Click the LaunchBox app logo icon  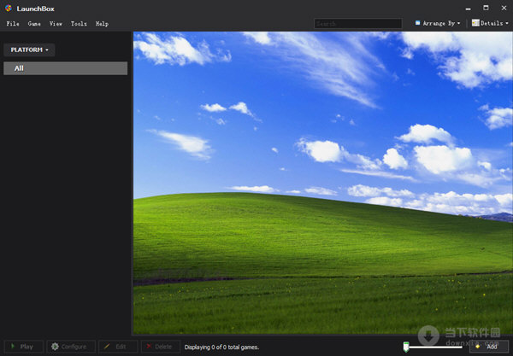8,9
